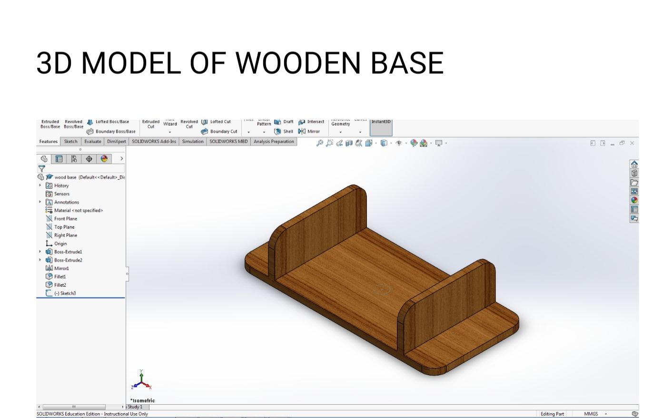Image resolution: width=672 pixels, height=418 pixels.
Task: Open SOLIDWORKS Resources home in task pane
Action: pyautogui.click(x=634, y=164)
